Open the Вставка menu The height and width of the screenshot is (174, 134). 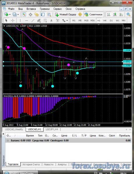tap(31, 9)
